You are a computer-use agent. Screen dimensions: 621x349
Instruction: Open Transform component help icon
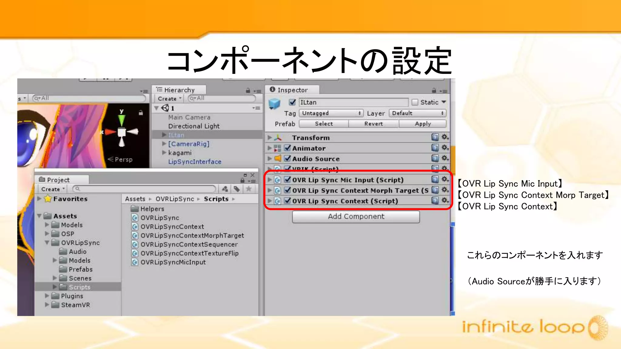click(435, 138)
